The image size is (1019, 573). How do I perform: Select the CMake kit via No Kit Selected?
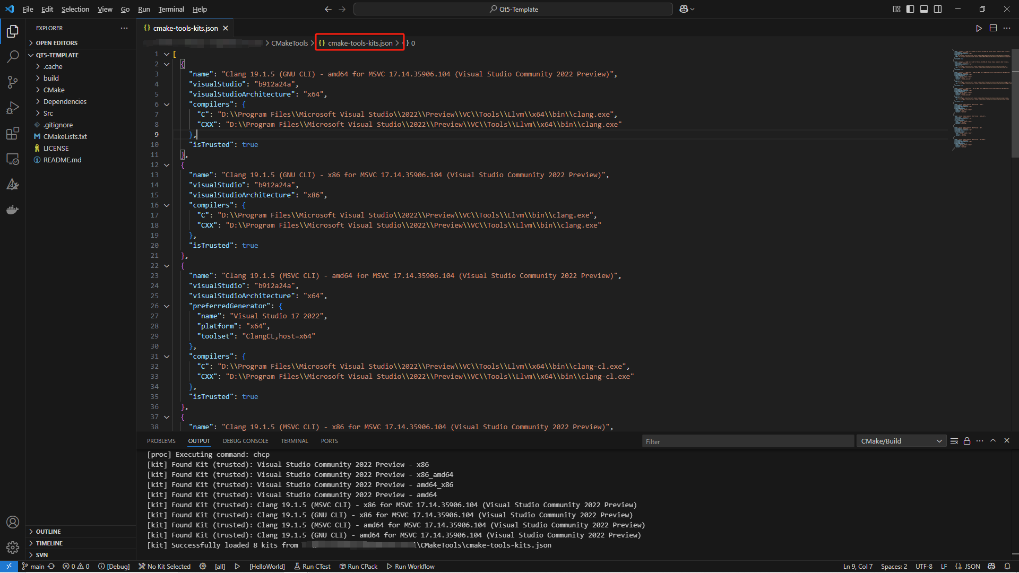tap(165, 566)
